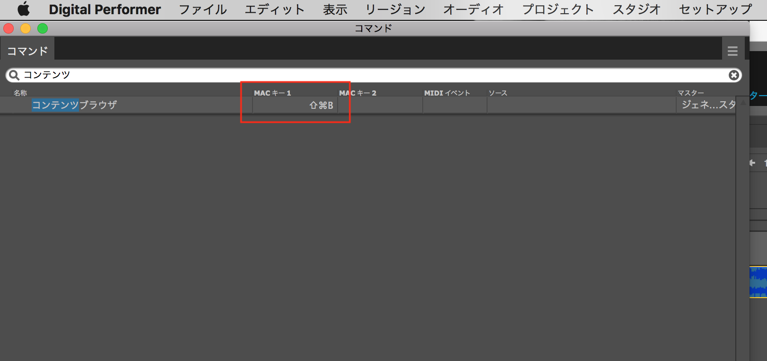
Task: Click the left arrow icon at right edge
Action: point(752,163)
